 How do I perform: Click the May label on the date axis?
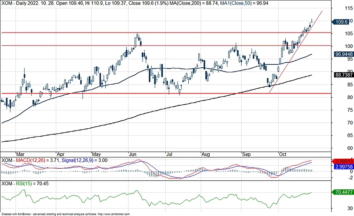[96, 154]
